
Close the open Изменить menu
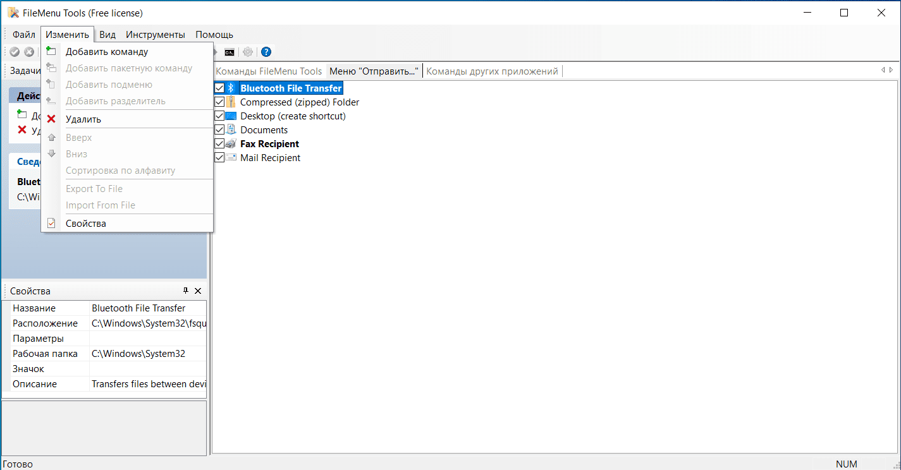click(x=67, y=35)
